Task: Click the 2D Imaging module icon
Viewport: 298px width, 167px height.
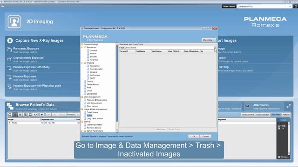Action: click(14, 22)
